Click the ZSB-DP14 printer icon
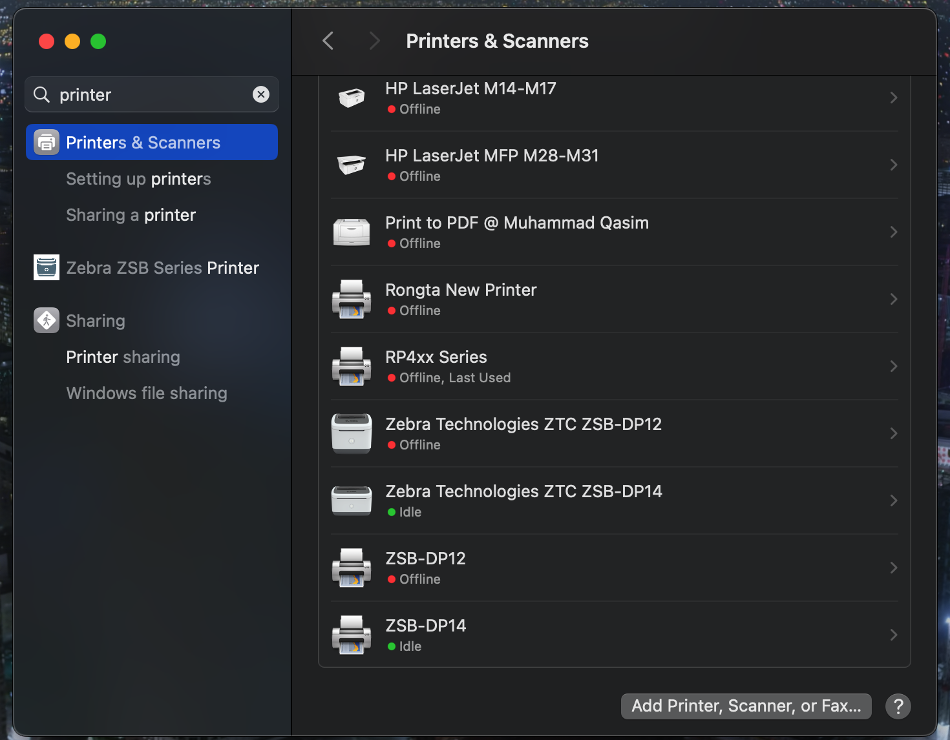The height and width of the screenshot is (740, 950). point(352,635)
